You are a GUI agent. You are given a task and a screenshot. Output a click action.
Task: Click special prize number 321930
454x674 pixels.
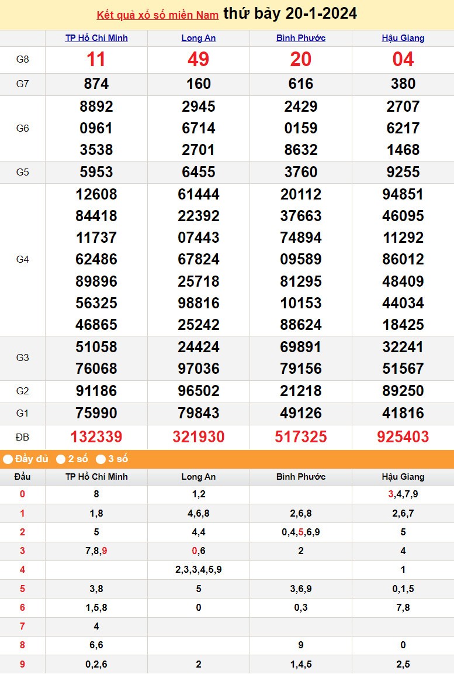pyautogui.click(x=199, y=437)
